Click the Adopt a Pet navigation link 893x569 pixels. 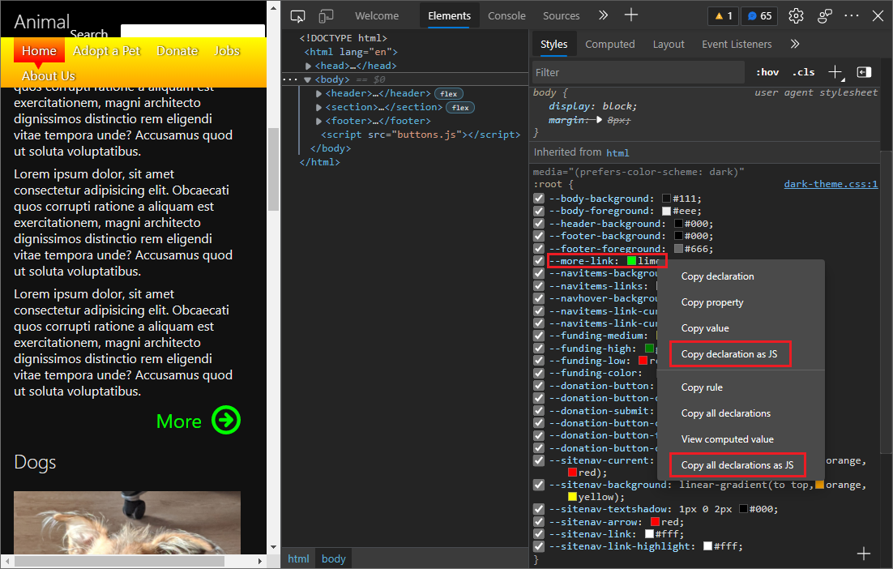[x=106, y=50]
